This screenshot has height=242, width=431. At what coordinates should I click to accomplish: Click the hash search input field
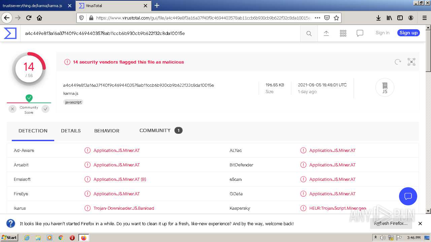point(160,33)
